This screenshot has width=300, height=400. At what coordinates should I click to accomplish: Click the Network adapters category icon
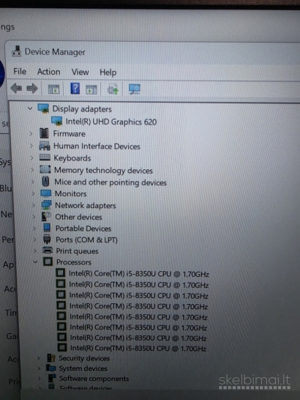[46, 205]
